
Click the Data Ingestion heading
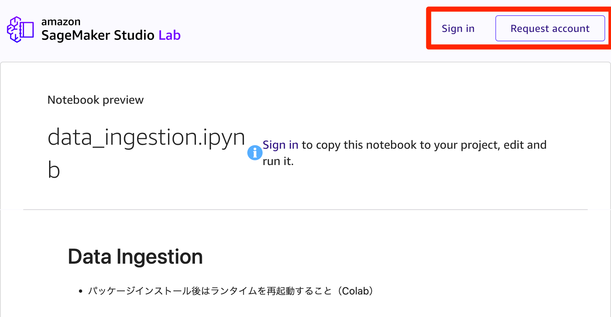pos(135,257)
